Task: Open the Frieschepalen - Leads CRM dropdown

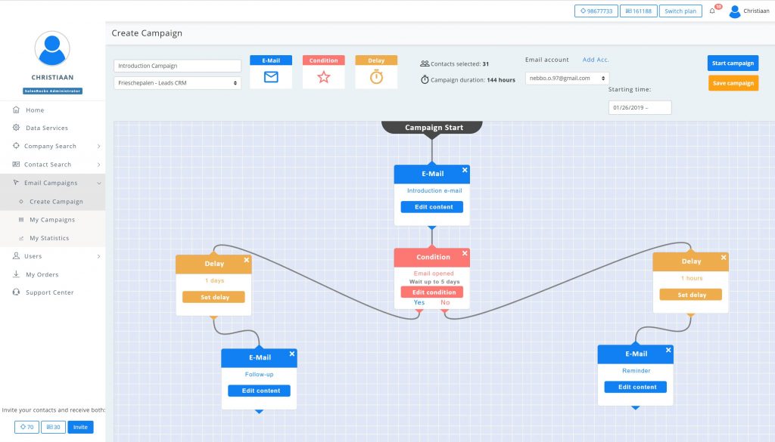Action: (x=177, y=82)
